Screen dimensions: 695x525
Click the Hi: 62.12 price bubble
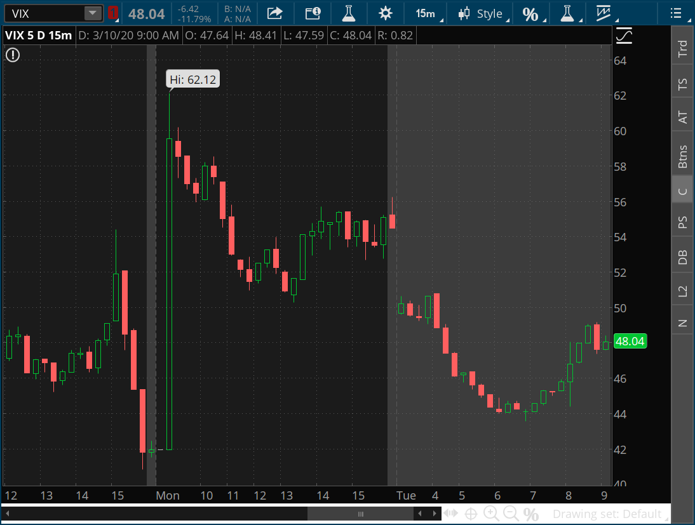(x=193, y=80)
